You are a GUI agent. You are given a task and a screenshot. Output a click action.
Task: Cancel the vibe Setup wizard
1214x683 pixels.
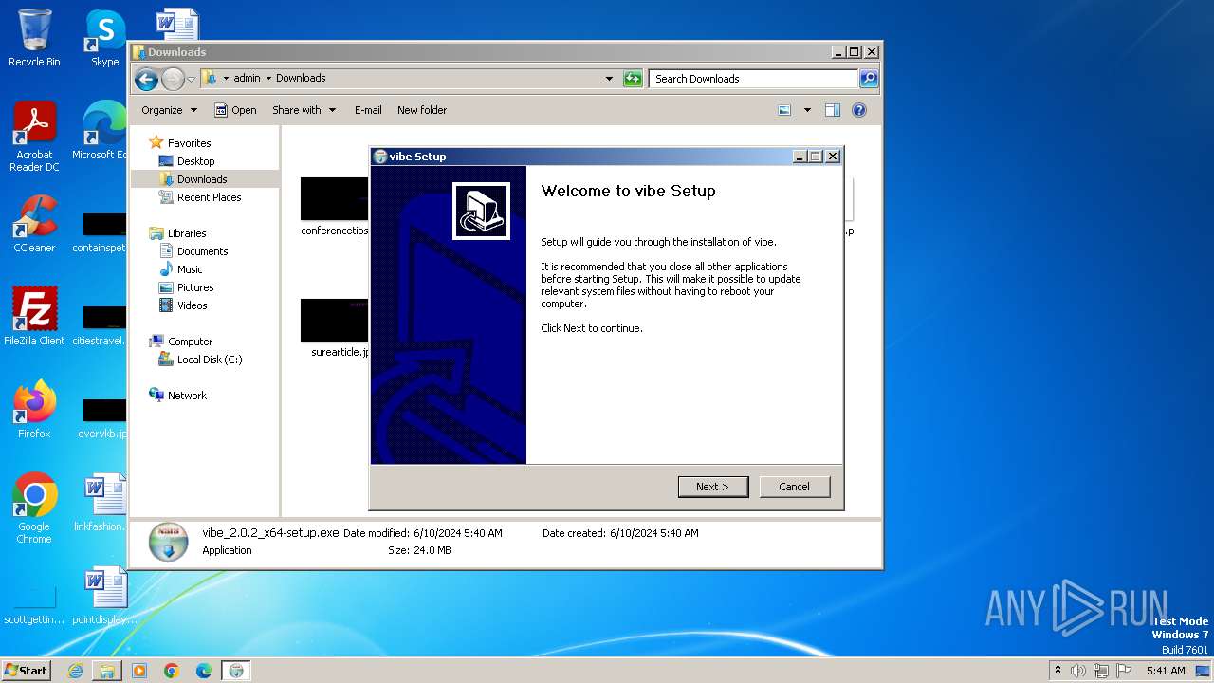[x=795, y=487]
